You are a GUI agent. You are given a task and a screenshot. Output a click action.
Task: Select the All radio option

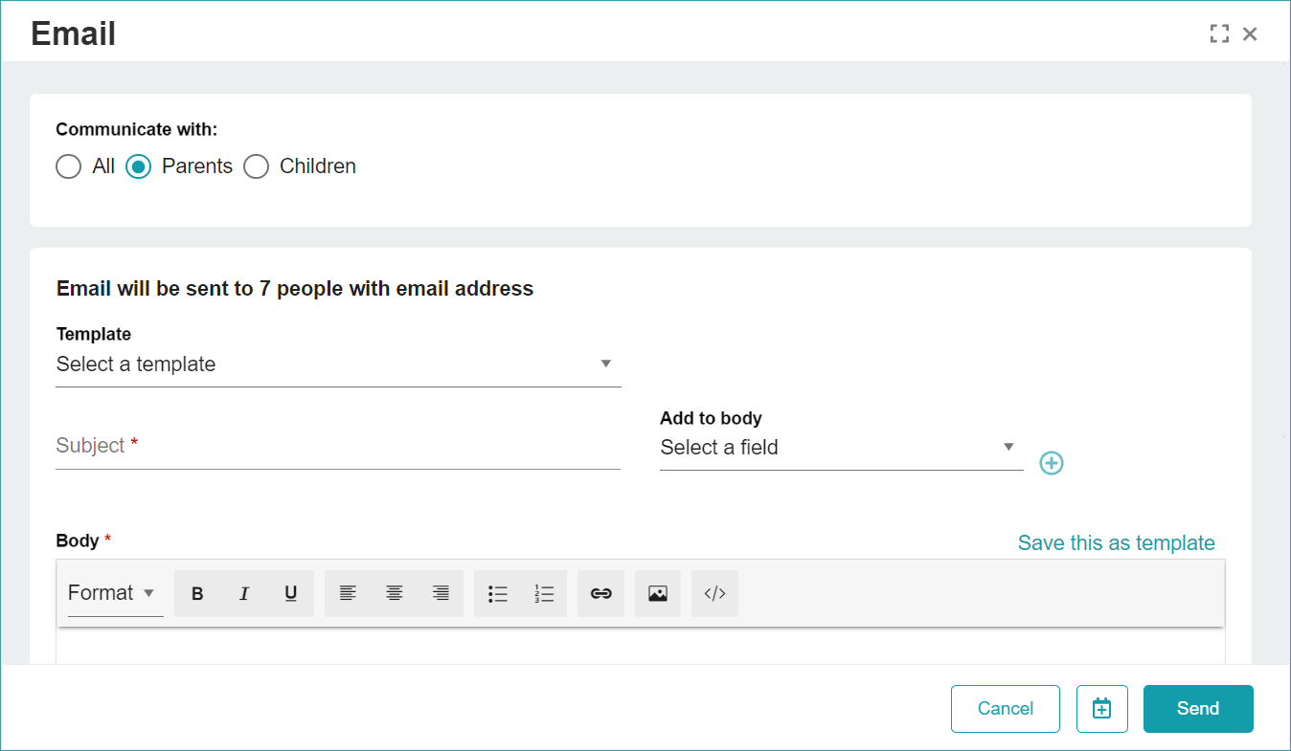tap(68, 166)
